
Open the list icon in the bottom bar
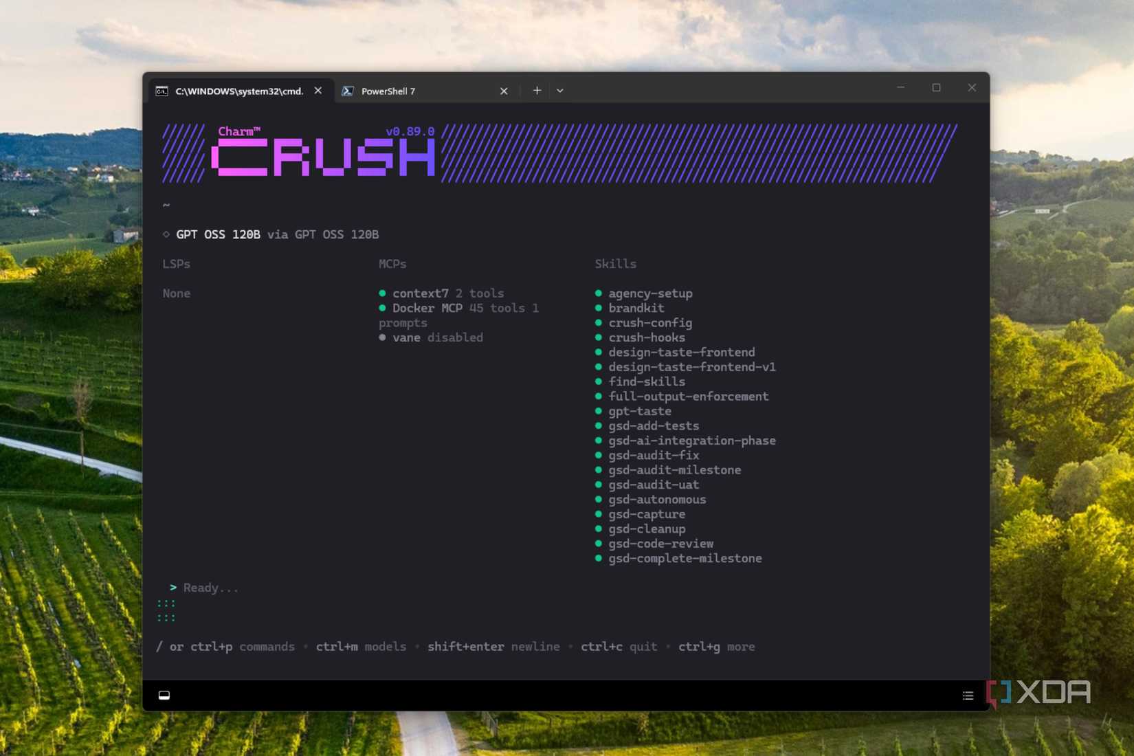(x=968, y=696)
